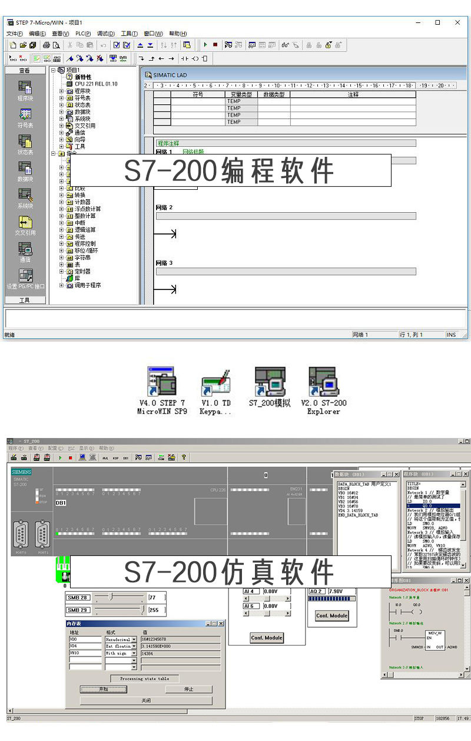Screen dimensions: 471x741
Task: Select the 库 tree item
Action: (77, 278)
